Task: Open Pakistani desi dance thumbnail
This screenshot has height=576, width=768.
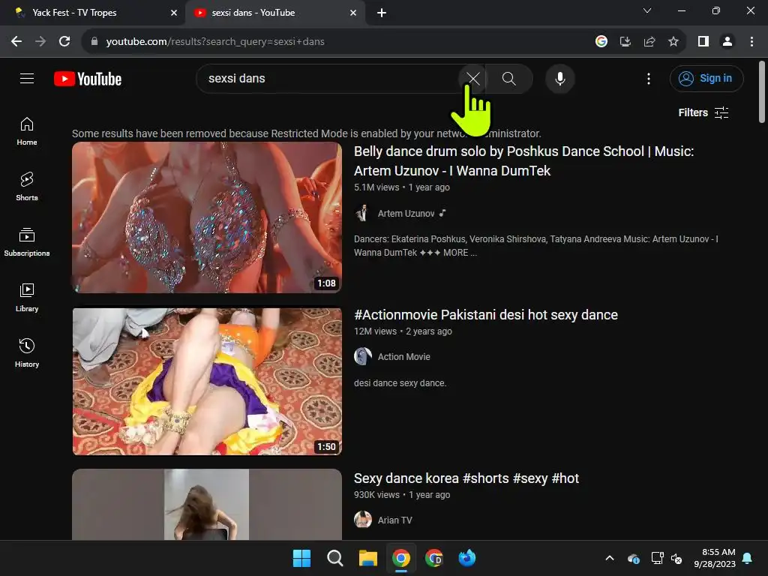Action: 207,381
